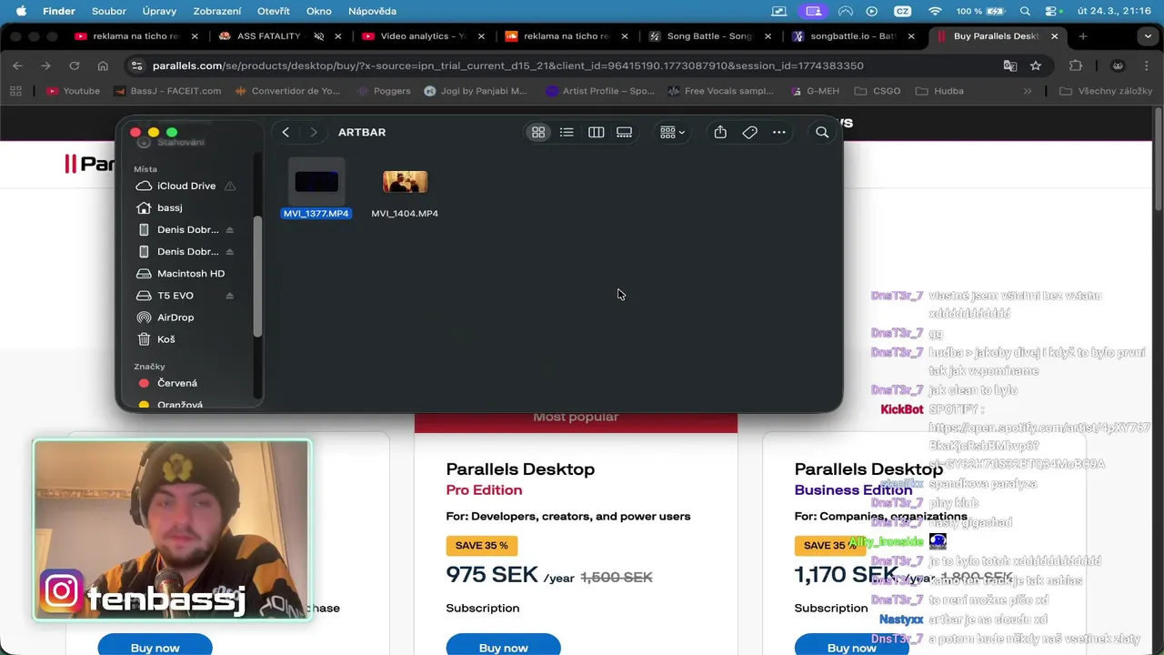1164x655 pixels.
Task: Eject the T5 EVO drive
Action: tap(229, 296)
